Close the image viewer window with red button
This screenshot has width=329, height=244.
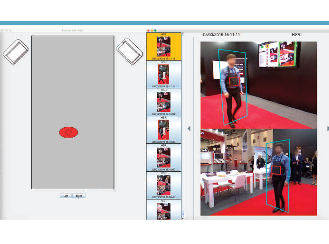[x=148, y=30]
